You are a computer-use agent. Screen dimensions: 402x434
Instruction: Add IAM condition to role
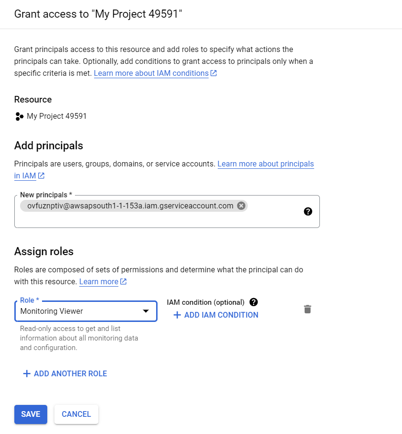point(216,315)
